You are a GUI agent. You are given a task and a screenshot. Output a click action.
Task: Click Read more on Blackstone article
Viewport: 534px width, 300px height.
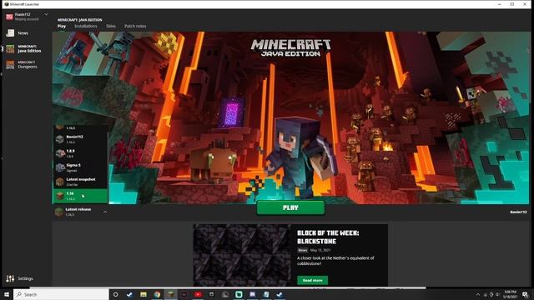point(312,280)
